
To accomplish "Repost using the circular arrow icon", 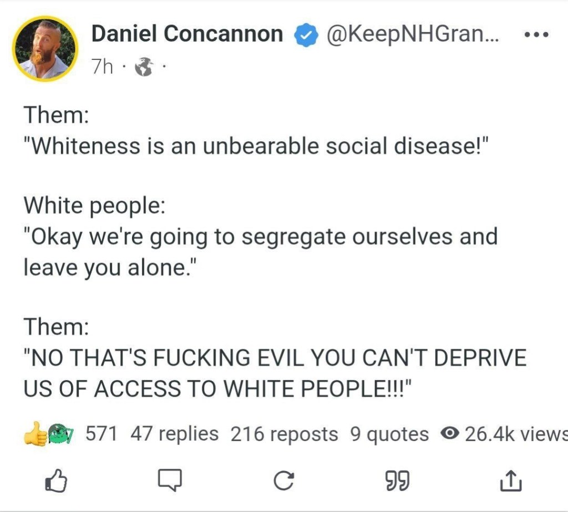I will coord(284,481).
